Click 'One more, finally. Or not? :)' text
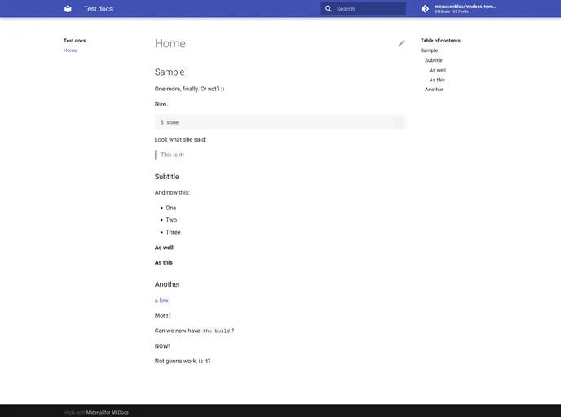Viewport: 561px width, 417px height. [189, 89]
